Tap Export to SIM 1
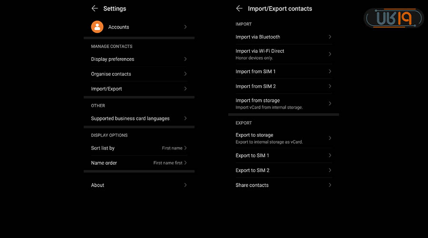Viewport: 428px width, 238px height. pyautogui.click(x=253, y=156)
